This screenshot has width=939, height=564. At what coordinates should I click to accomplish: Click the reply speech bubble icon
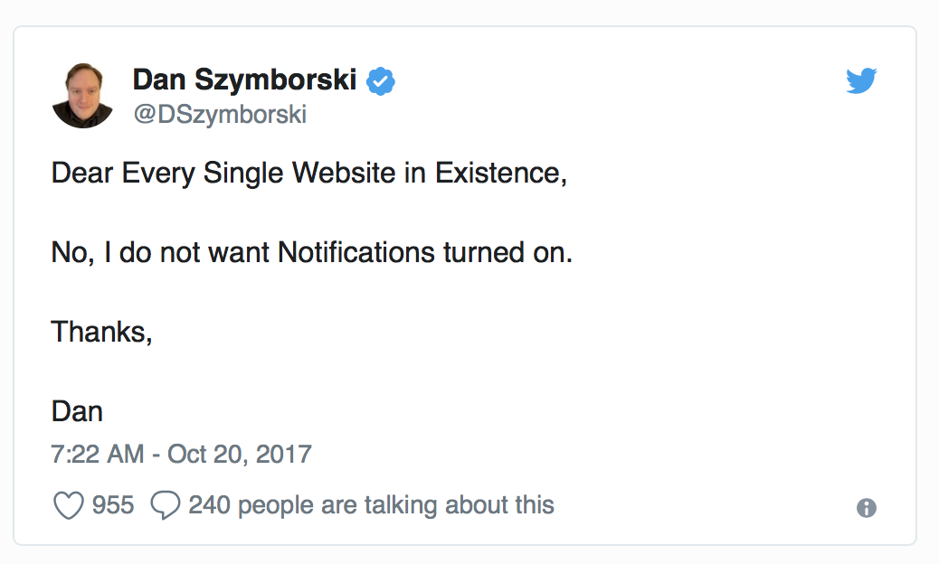pyautogui.click(x=165, y=505)
